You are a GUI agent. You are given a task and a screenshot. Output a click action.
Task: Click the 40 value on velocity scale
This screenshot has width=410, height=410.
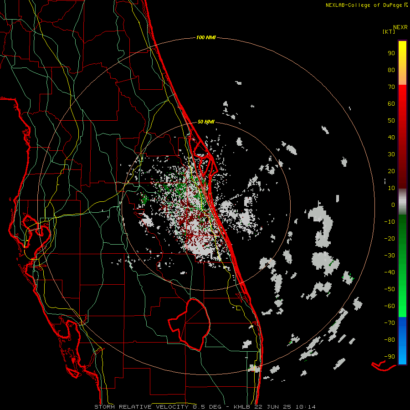(x=391, y=138)
